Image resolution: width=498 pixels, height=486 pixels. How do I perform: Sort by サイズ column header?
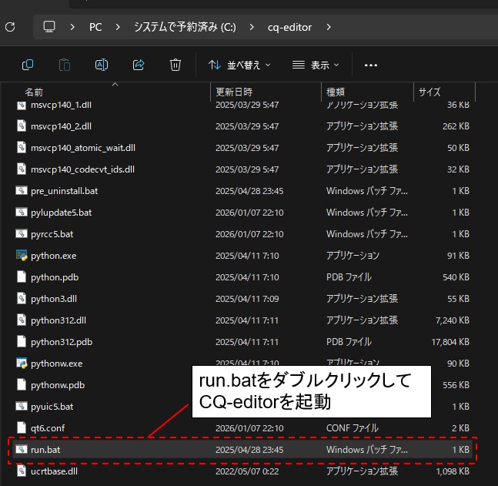point(429,92)
